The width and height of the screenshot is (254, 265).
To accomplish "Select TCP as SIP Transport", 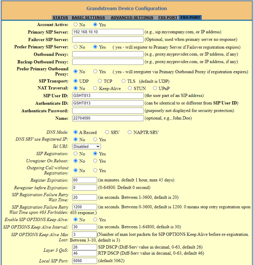I will (100, 81).
